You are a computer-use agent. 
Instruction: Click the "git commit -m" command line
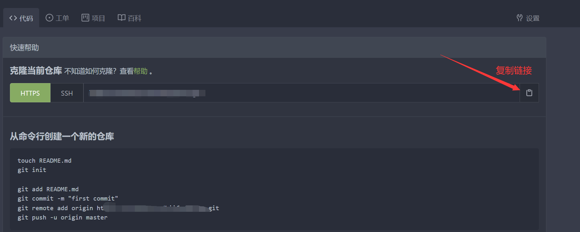(x=68, y=199)
